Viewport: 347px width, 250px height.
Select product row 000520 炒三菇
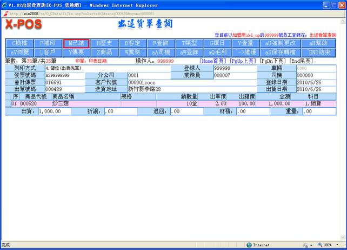point(162,103)
